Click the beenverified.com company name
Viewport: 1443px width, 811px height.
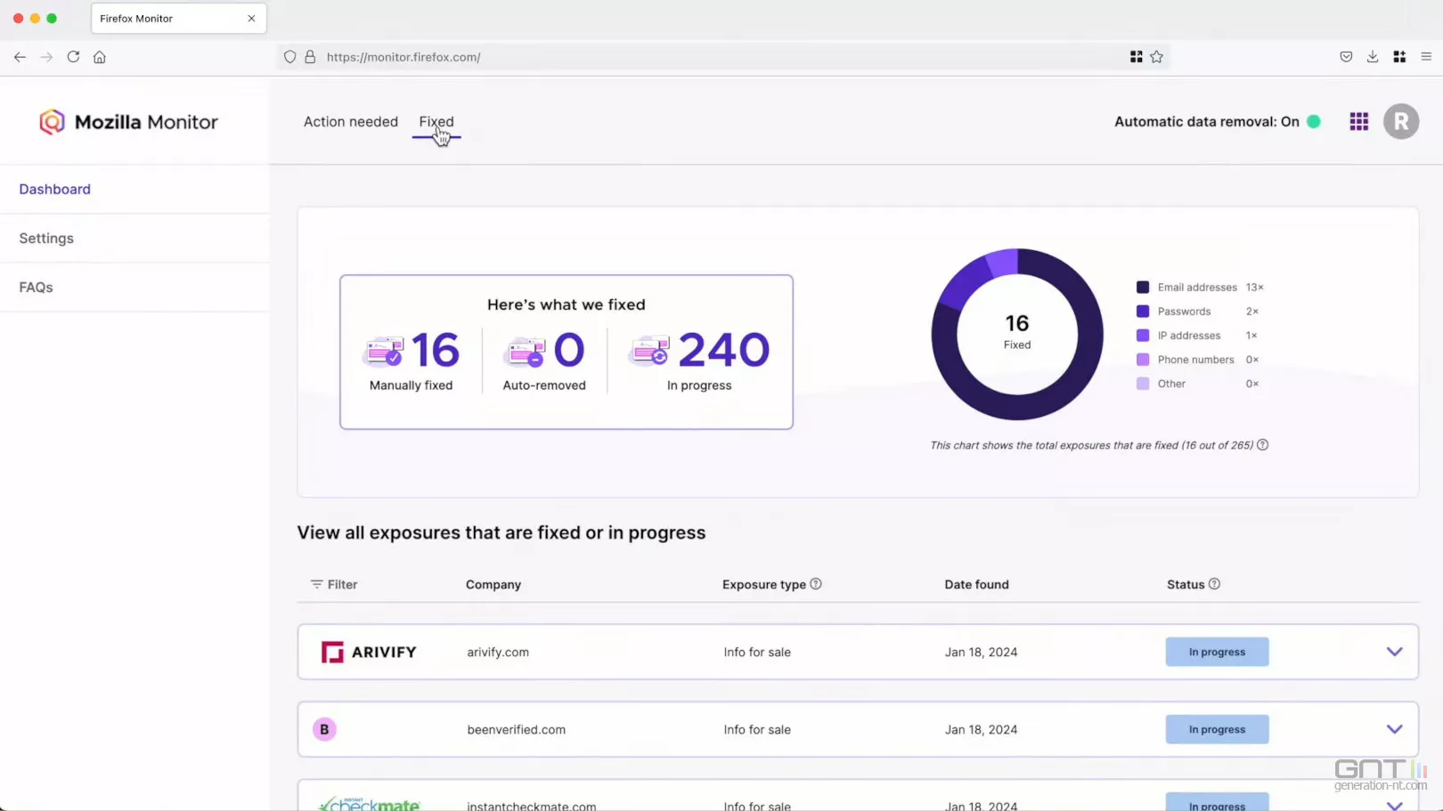pyautogui.click(x=517, y=730)
